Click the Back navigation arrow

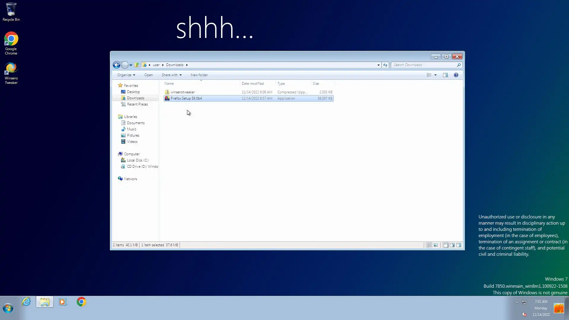click(116, 65)
